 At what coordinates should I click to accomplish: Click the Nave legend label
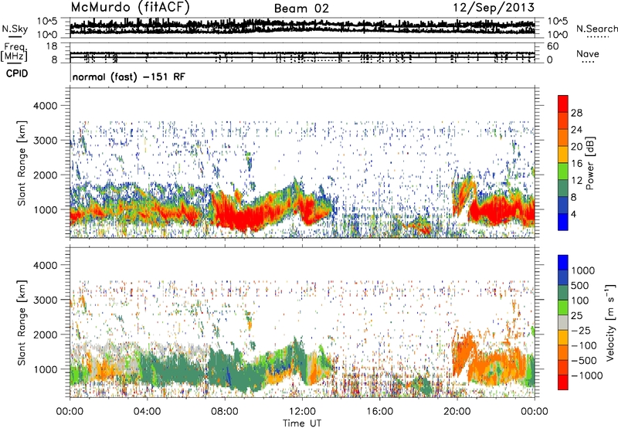click(588, 53)
